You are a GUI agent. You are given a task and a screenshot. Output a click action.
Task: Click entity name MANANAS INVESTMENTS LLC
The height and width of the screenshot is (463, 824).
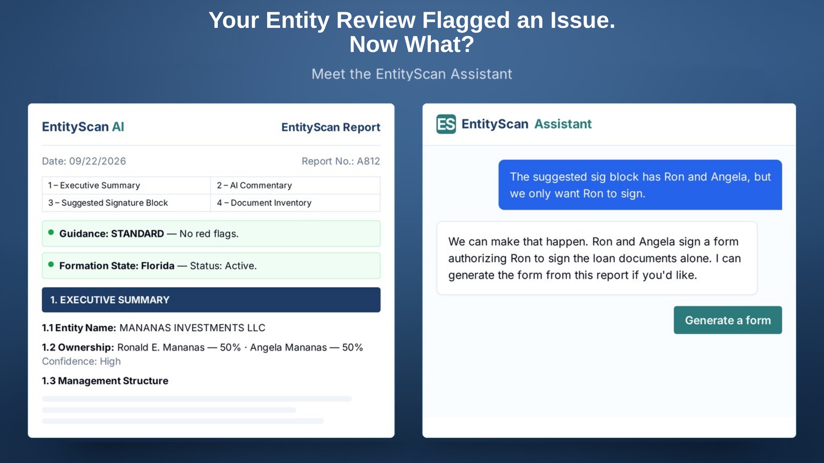[x=192, y=328]
